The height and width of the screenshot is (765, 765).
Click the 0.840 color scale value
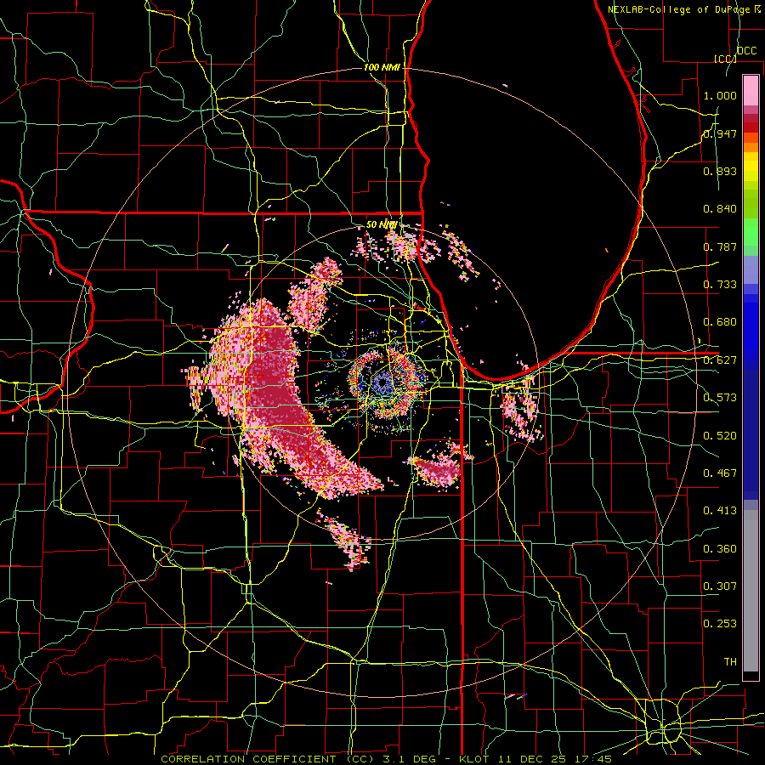[x=720, y=209]
